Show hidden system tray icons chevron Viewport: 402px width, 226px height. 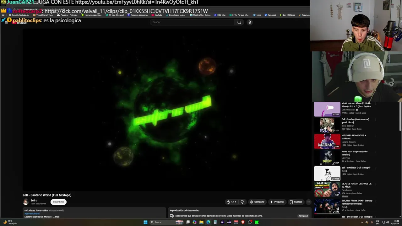(361, 222)
